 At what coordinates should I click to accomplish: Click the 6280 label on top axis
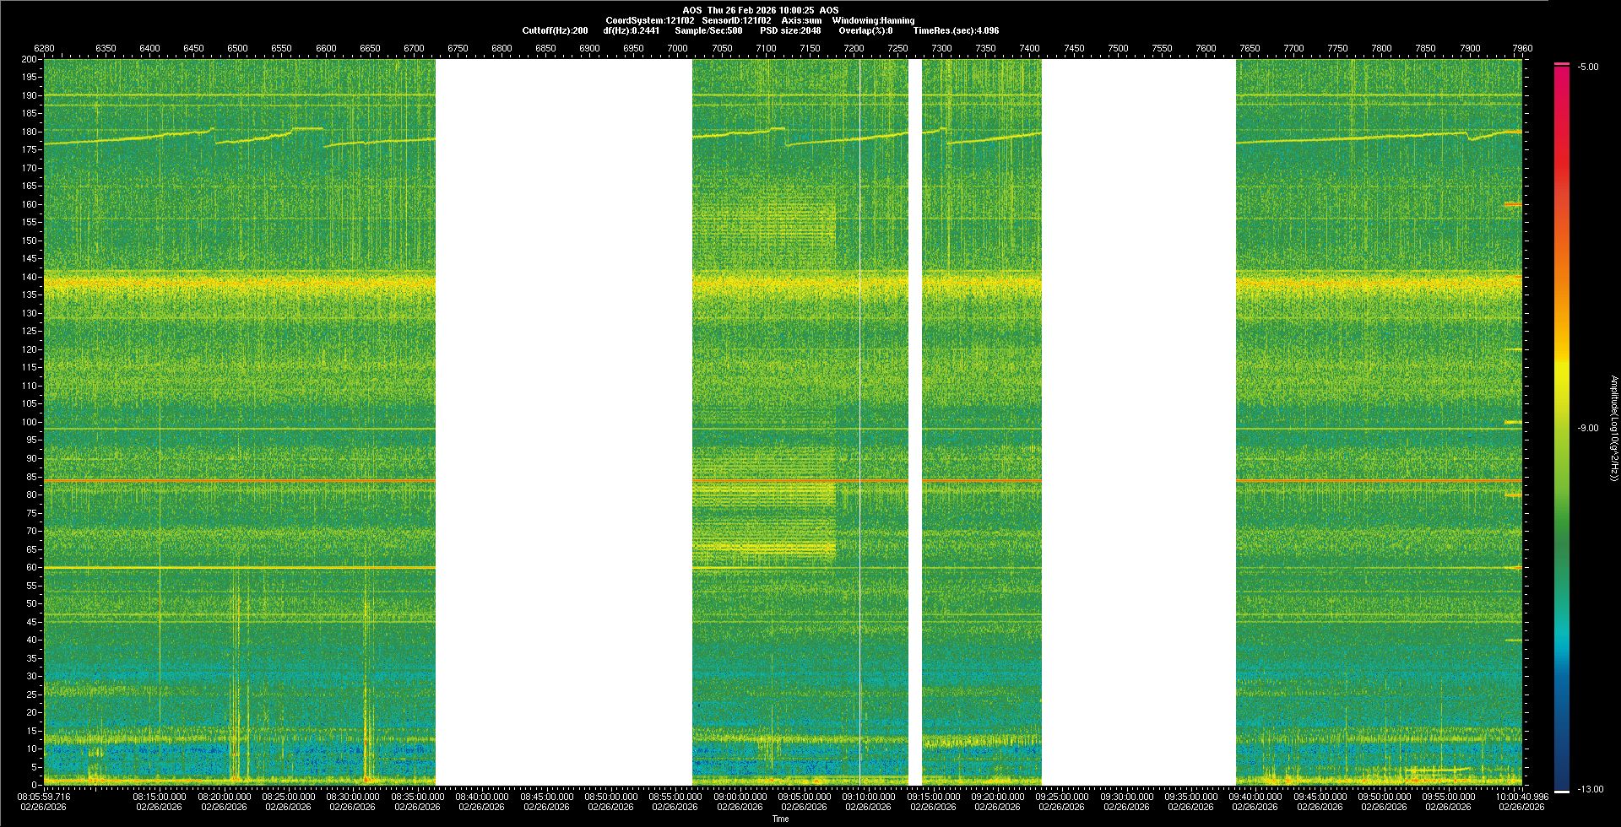pos(44,48)
